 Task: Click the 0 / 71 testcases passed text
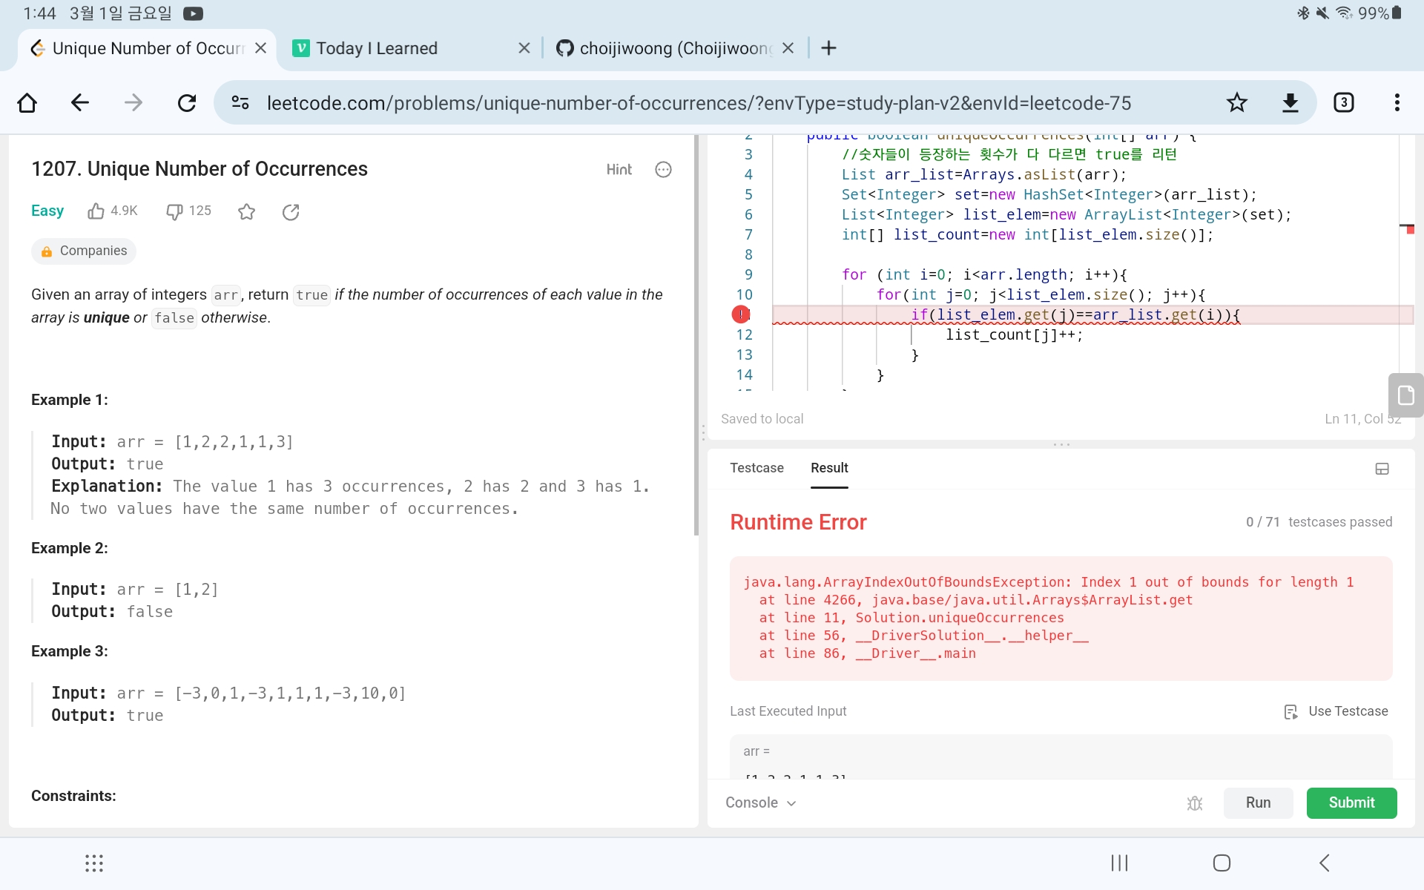pos(1319,522)
